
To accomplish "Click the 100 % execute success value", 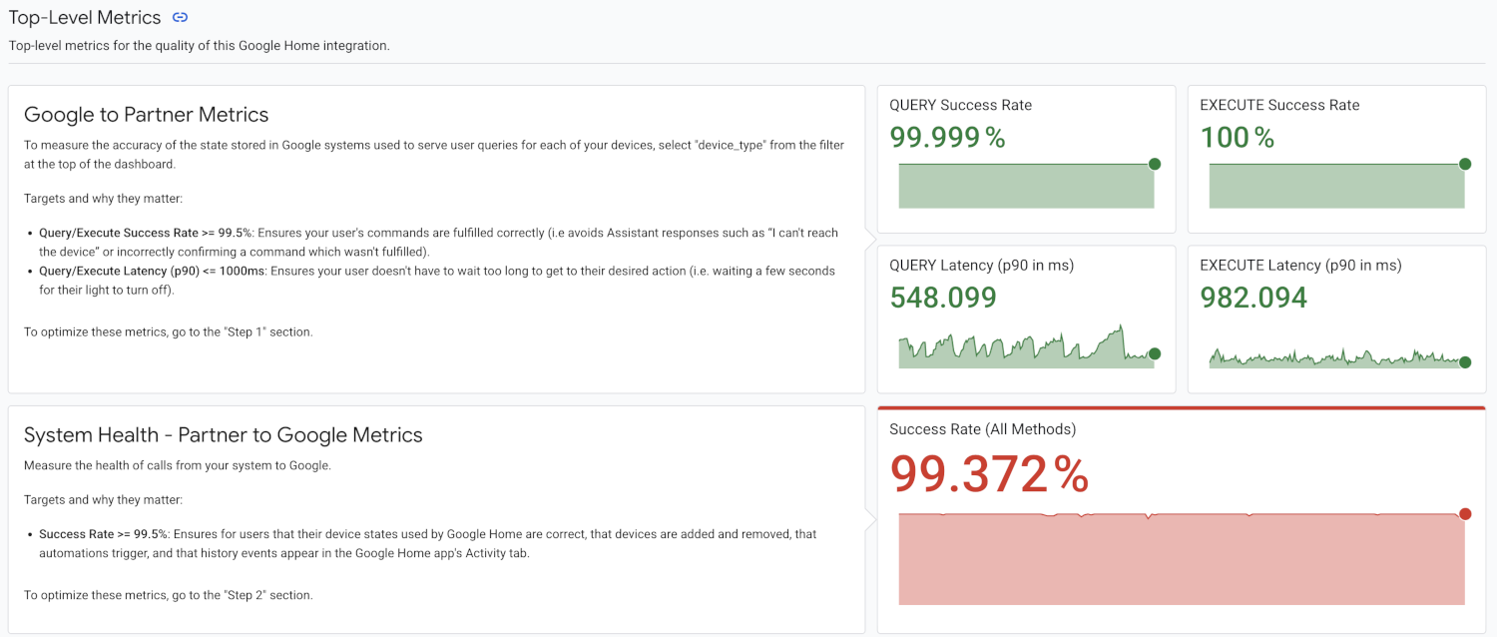I will pyautogui.click(x=1237, y=138).
